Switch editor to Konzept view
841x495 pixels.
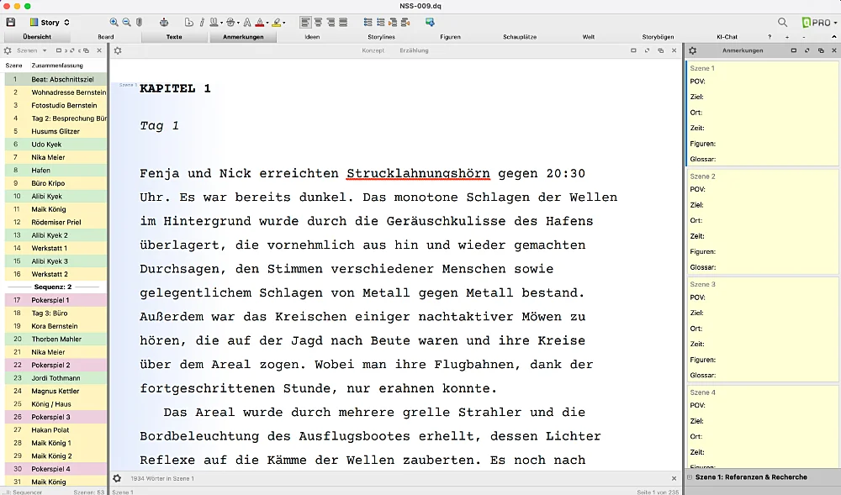pos(373,50)
